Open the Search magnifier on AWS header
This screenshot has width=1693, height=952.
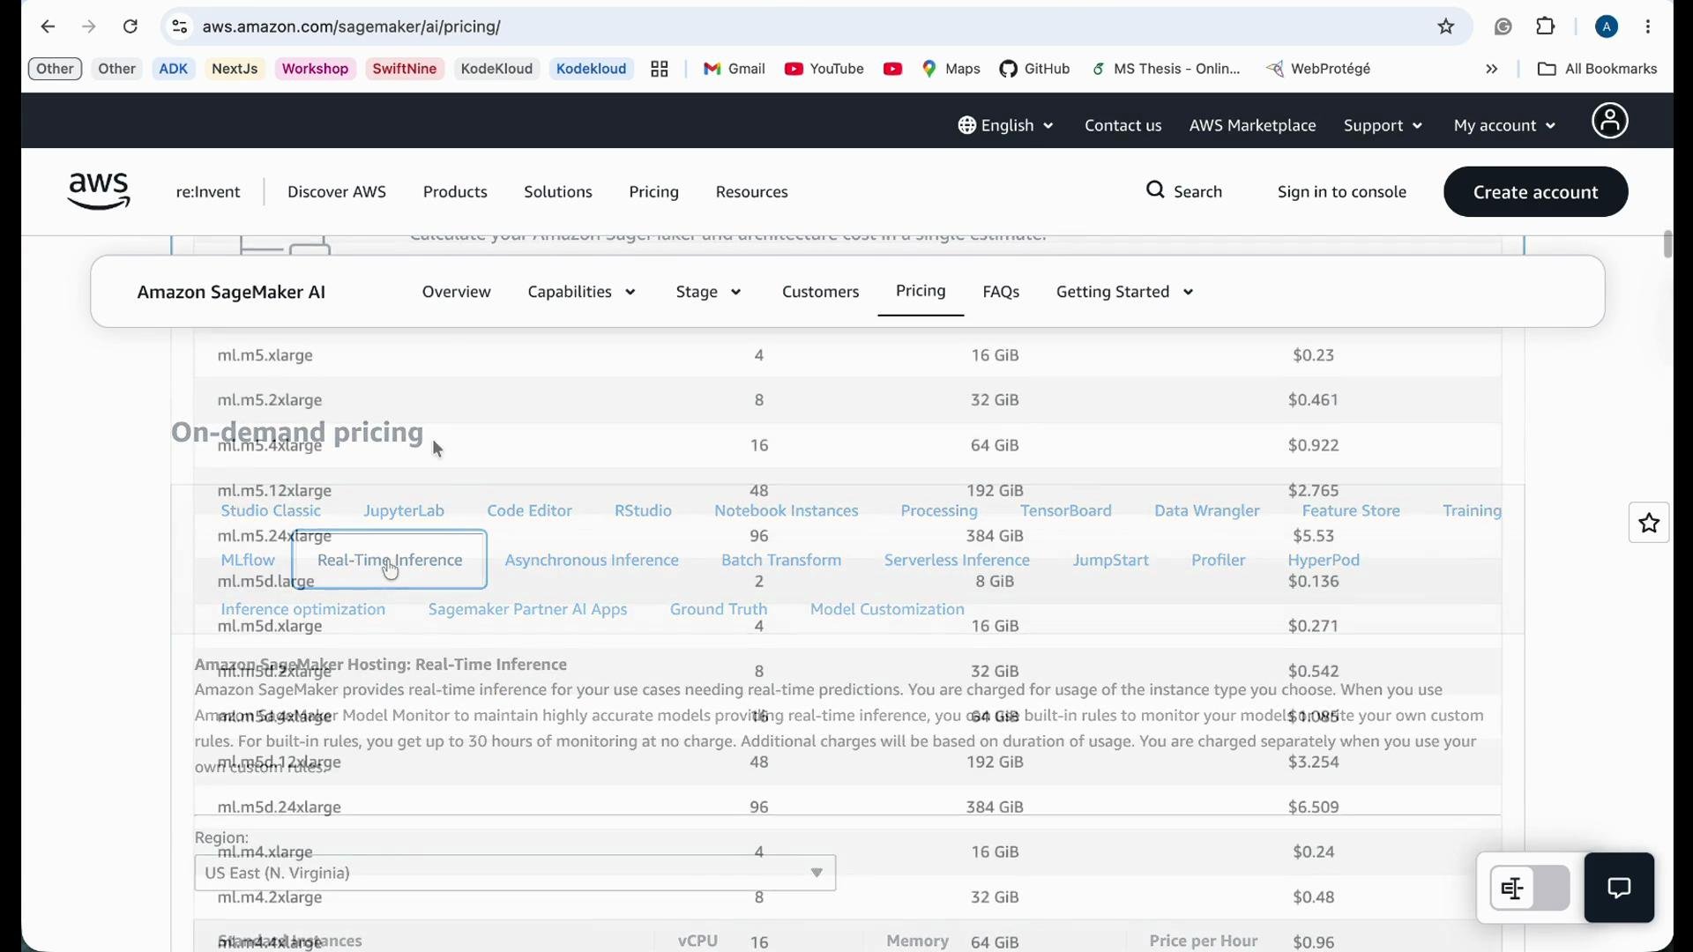tap(1184, 191)
